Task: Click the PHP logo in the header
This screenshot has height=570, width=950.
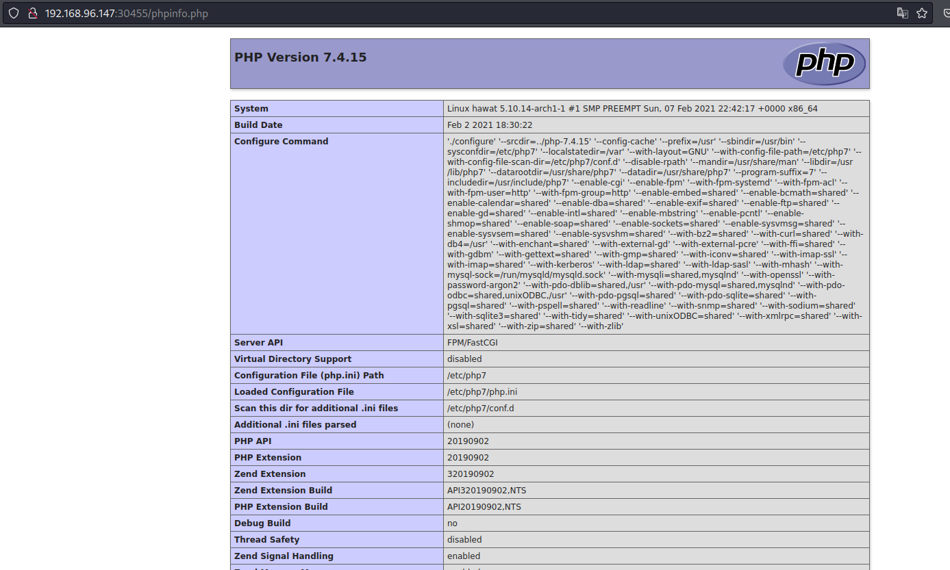Action: [824, 64]
